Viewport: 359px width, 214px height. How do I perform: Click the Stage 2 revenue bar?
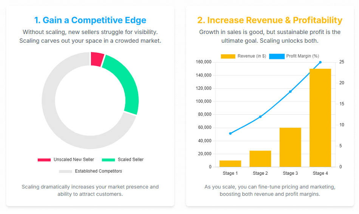point(260,159)
